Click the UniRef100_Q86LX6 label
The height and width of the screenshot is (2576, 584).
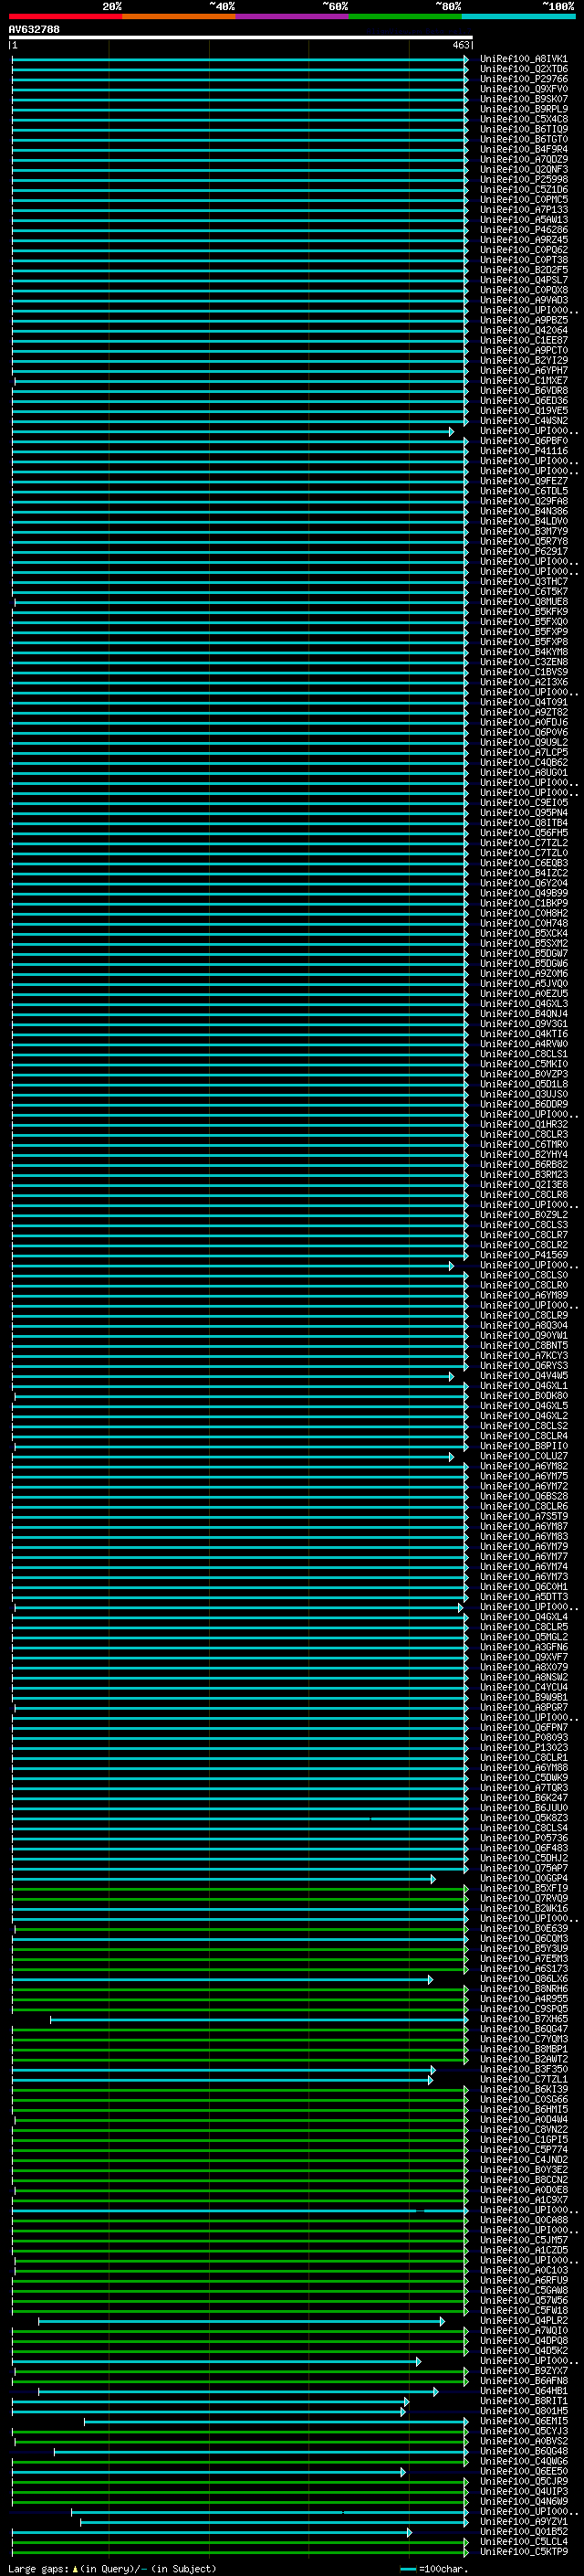523,1978
